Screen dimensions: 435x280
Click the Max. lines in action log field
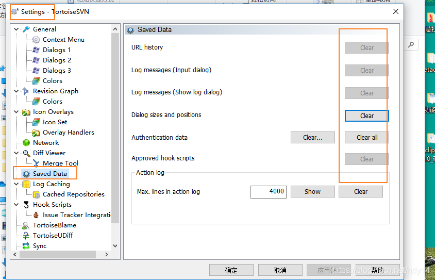(269, 192)
